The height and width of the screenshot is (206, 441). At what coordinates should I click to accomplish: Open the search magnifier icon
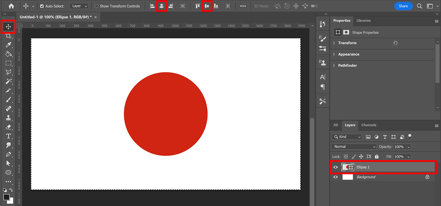coord(420,6)
